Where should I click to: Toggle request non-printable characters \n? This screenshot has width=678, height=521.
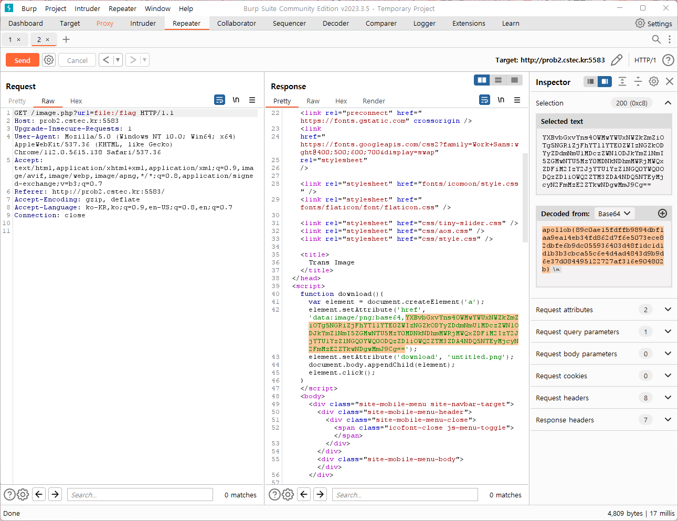[236, 100]
